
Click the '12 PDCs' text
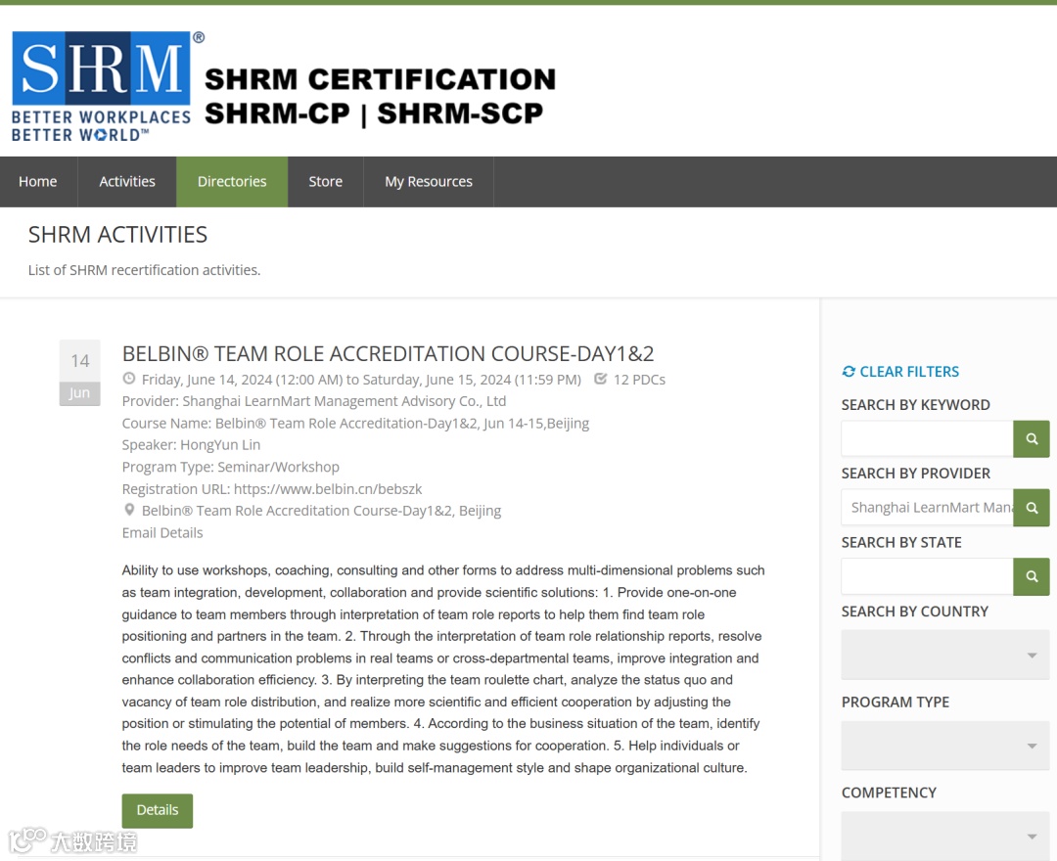[x=639, y=380]
